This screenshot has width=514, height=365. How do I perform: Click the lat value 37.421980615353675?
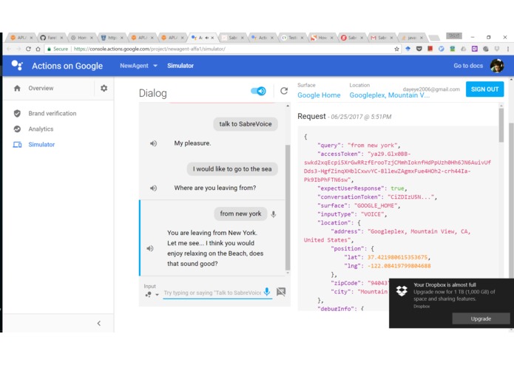pyautogui.click(x=397, y=257)
